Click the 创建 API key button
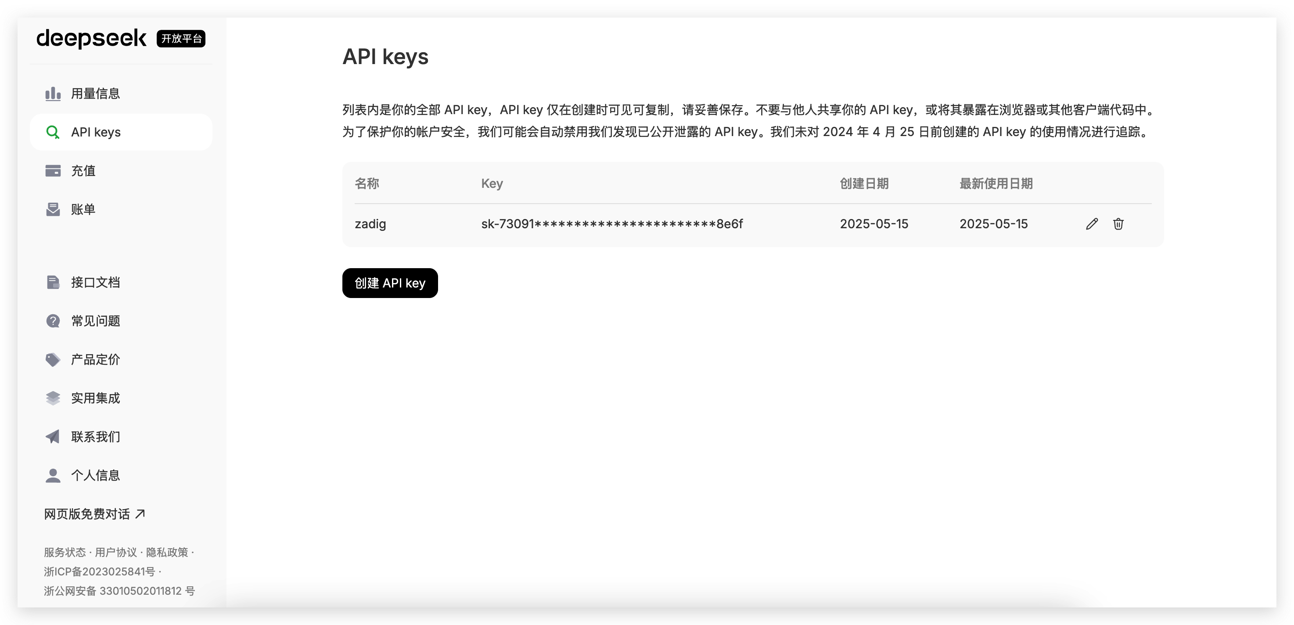Image resolution: width=1294 pixels, height=625 pixels. tap(390, 283)
